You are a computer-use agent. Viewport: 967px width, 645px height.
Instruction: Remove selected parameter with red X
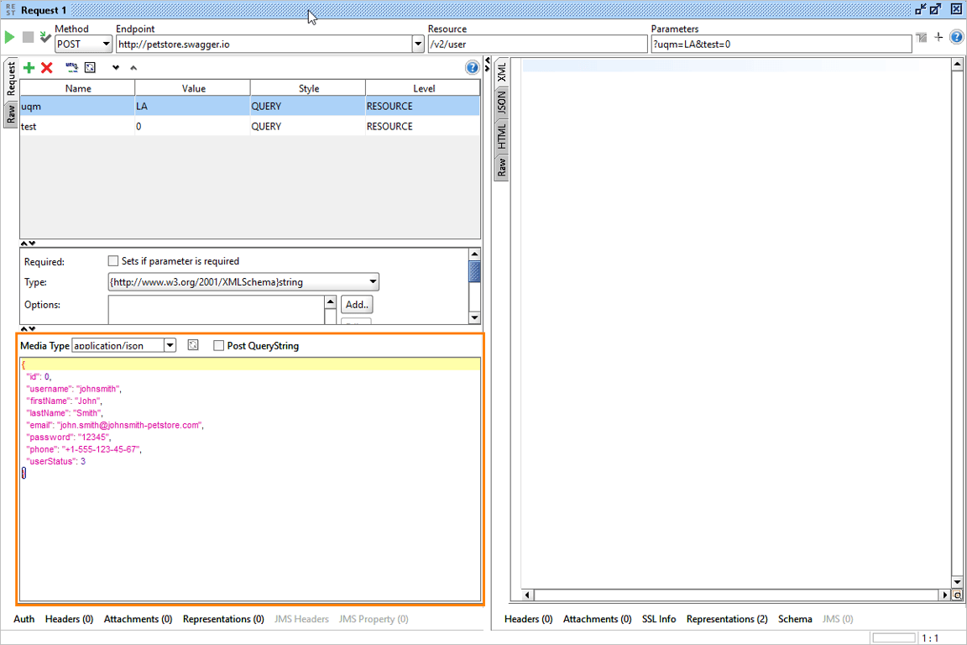pyautogui.click(x=47, y=67)
